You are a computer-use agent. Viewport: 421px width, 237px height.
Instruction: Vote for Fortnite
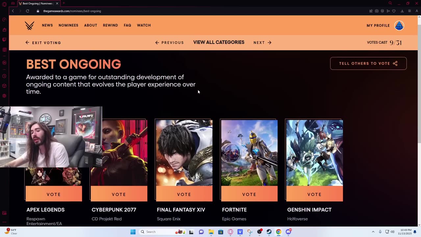[x=249, y=194]
